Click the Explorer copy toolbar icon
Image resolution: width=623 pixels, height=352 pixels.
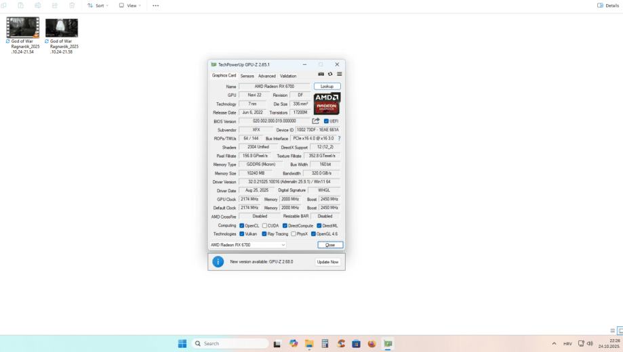[x=3, y=5]
